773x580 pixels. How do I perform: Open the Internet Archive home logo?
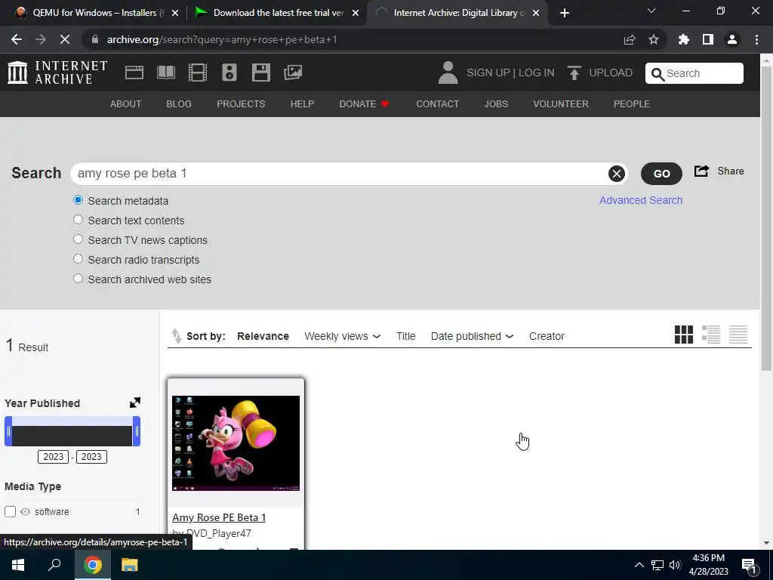pyautogui.click(x=57, y=72)
